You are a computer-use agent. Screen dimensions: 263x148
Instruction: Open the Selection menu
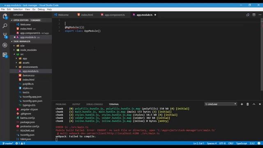point(18,9)
